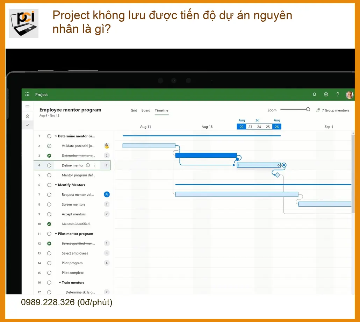Screen dimensions: 360x322
Task: Click assignee count badge on Determine skills g...
Action: [107, 292]
